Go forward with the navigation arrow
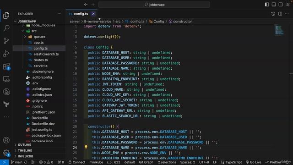The width and height of the screenshot is (293, 165). pos(93,5)
